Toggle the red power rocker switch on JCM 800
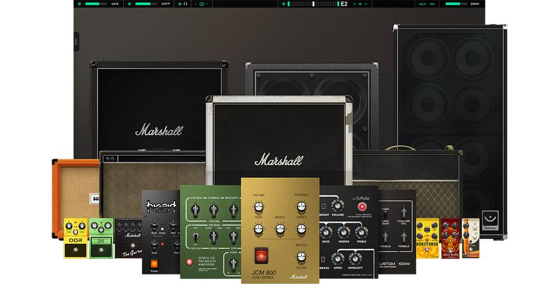Image resolution: width=560 pixels, height=303 pixels. 261,256
